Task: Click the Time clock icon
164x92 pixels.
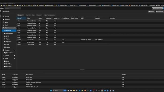Action: click(x=5, y=44)
